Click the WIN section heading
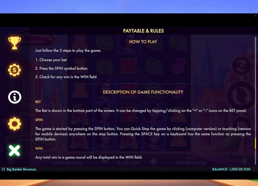The image size is (258, 186). (x=39, y=149)
